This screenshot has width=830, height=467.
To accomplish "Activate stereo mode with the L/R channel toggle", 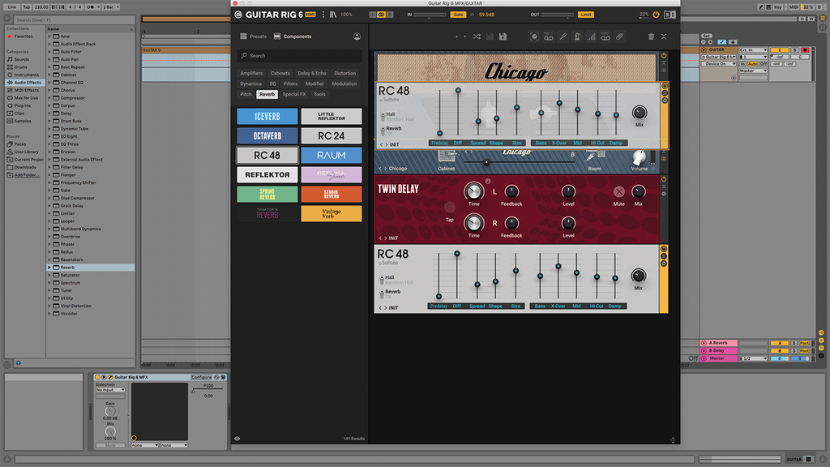I will [380, 14].
